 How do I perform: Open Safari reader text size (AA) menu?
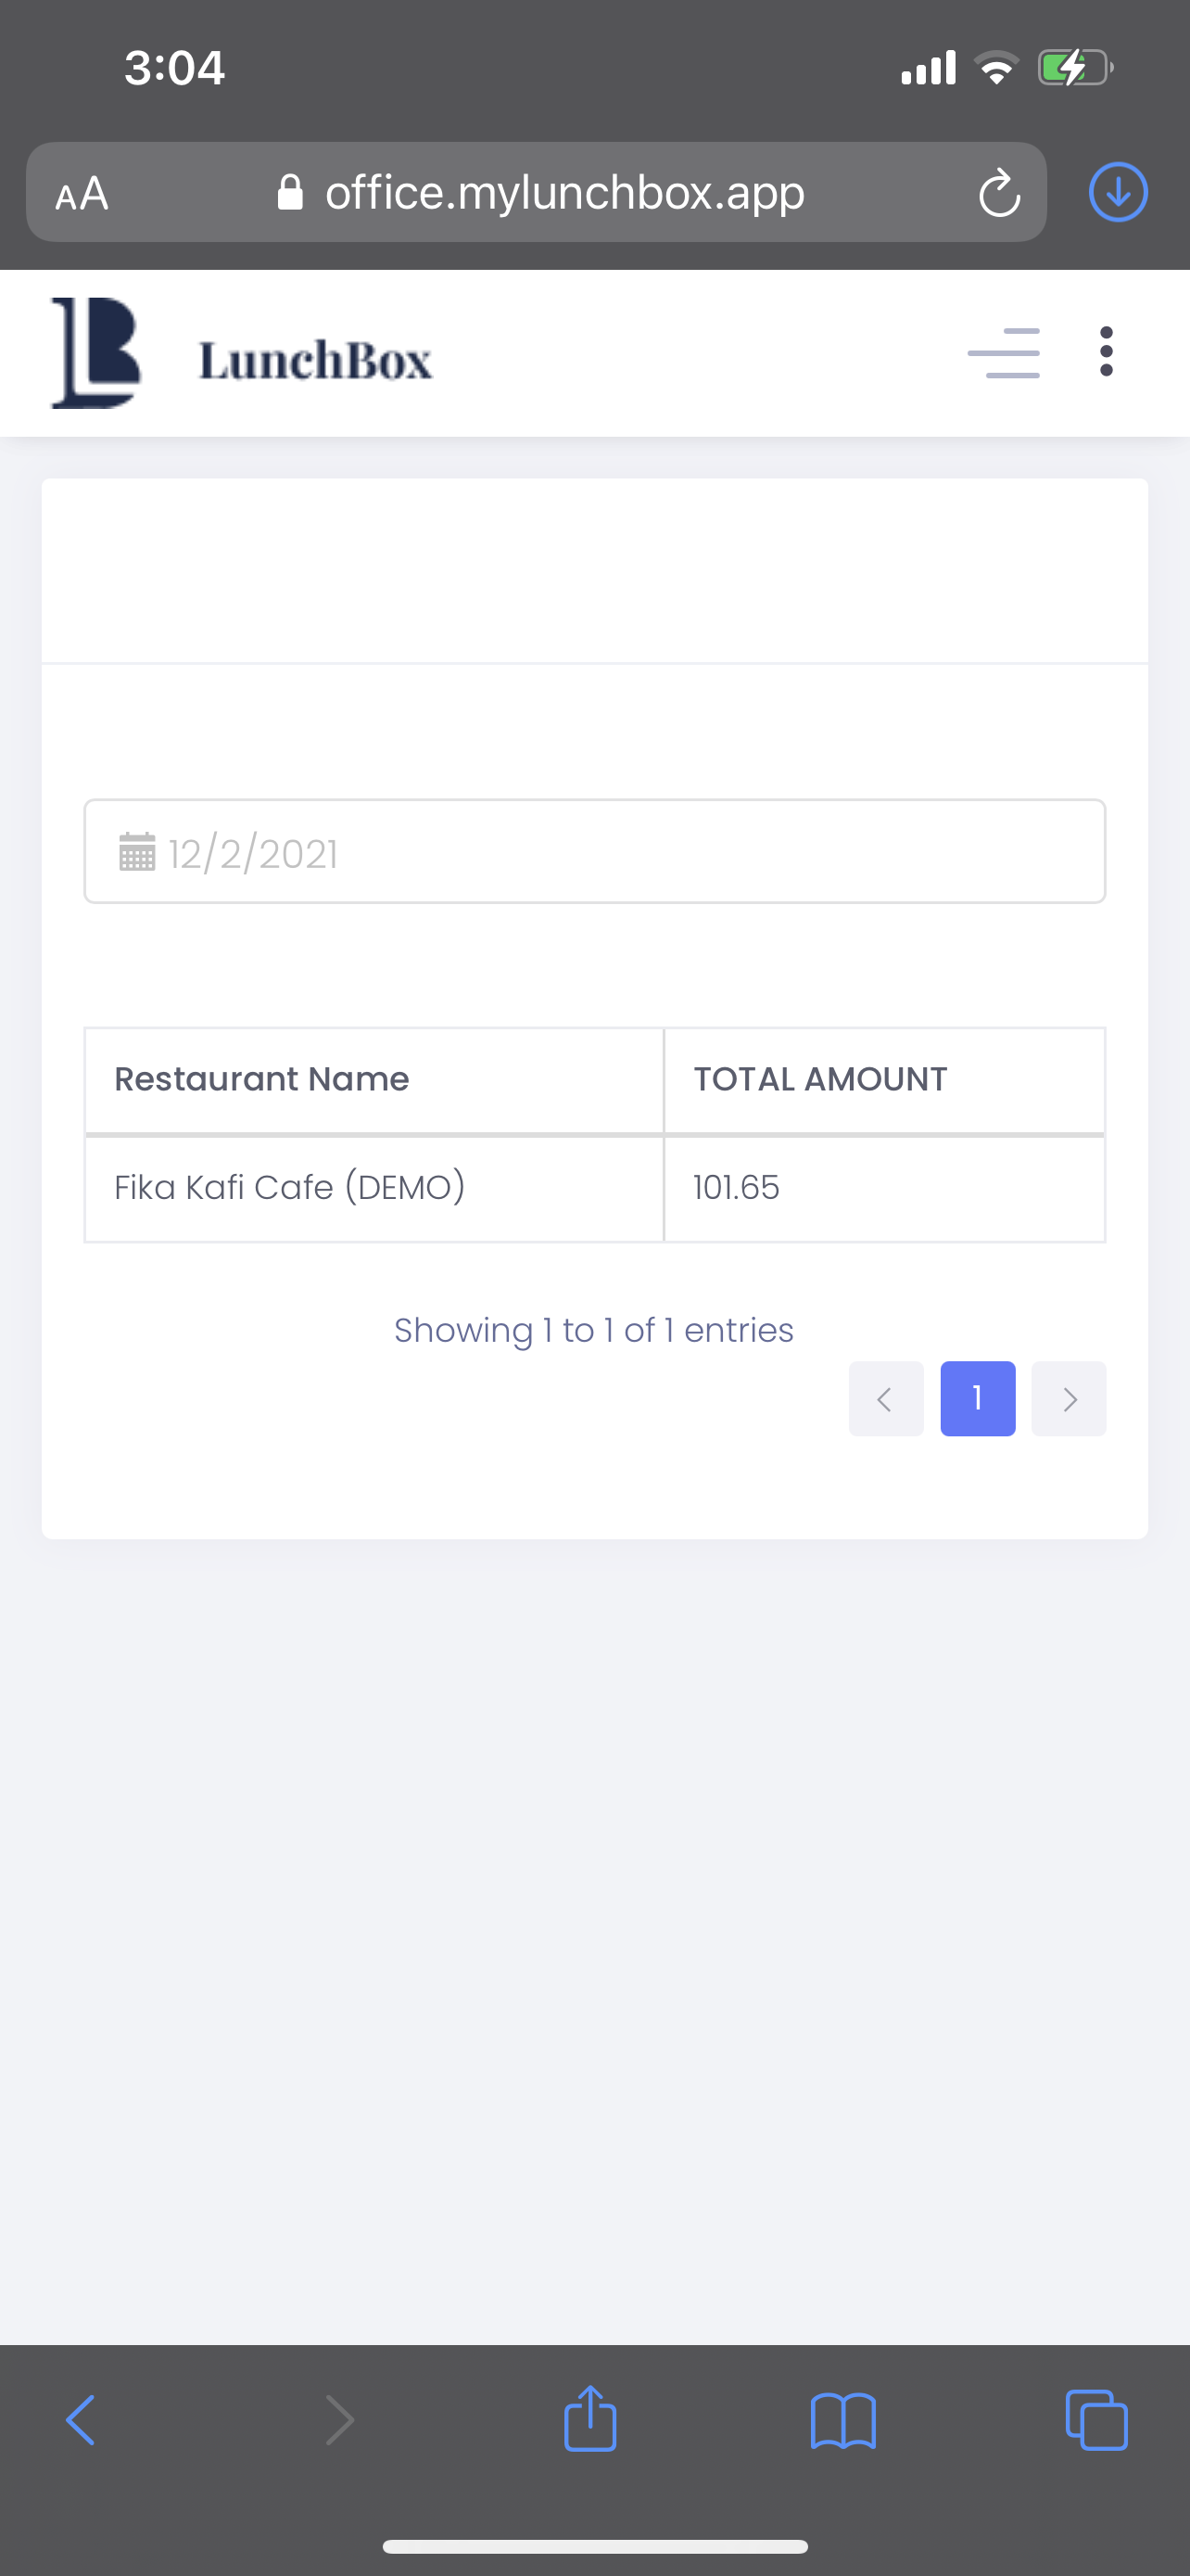tap(82, 193)
